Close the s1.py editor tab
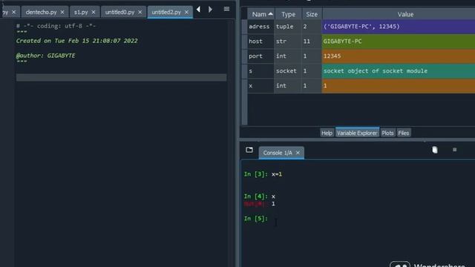The height and width of the screenshot is (267, 475). pos(94,12)
